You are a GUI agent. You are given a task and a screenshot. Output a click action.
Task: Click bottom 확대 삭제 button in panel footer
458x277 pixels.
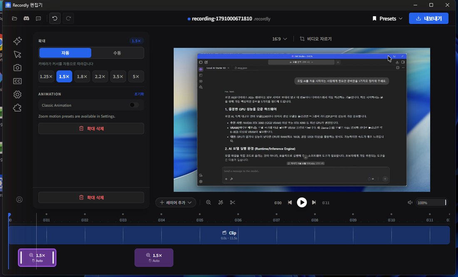(x=91, y=198)
